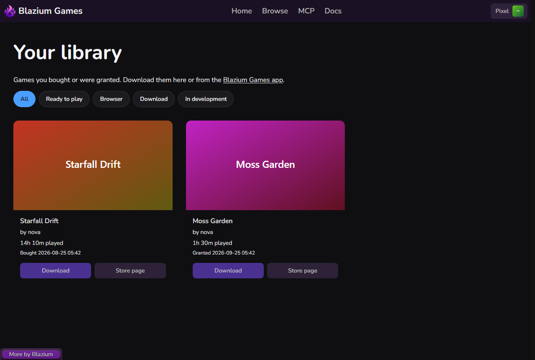Click "Granted 2026-09-25 05:42" text

(224, 253)
